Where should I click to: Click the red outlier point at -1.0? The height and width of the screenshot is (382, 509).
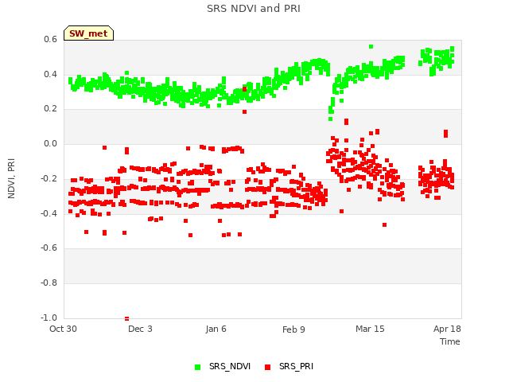click(x=127, y=318)
